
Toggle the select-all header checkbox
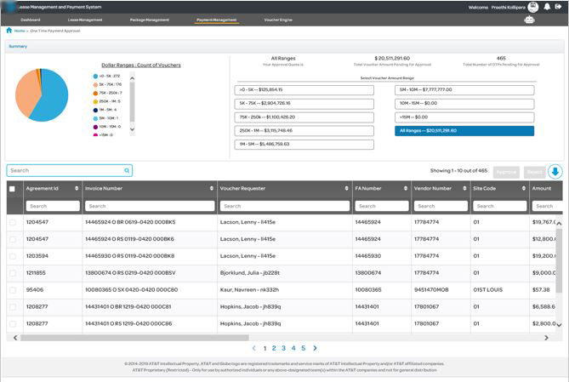13,189
